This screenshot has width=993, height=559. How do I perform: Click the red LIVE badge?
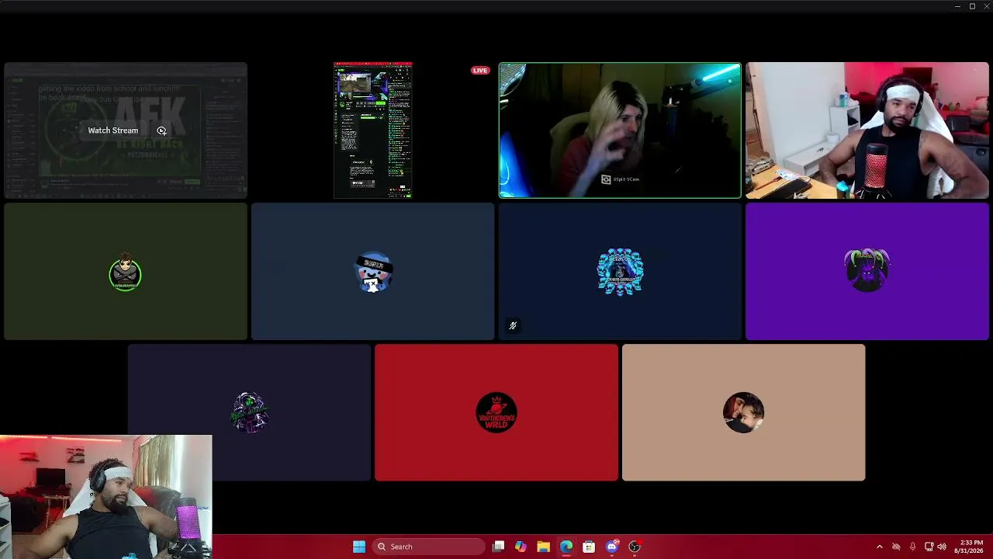click(480, 71)
